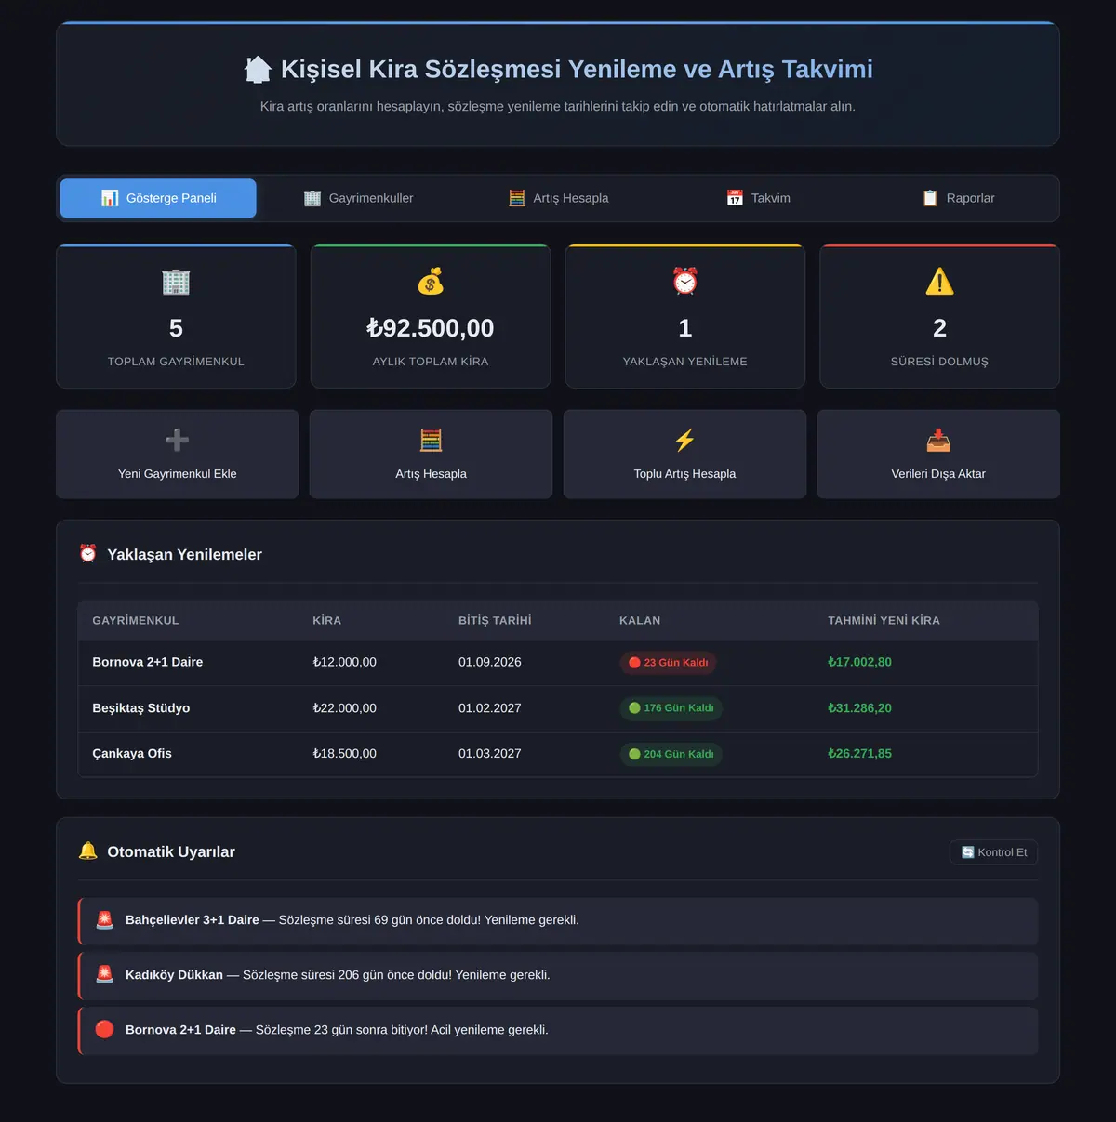Click the money bag icon above Aylık Toplam Kira
This screenshot has width=1116, height=1122.
pos(431,282)
